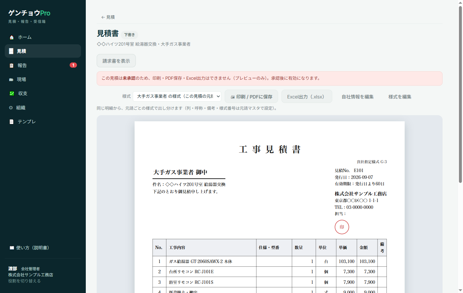Viewport: 463px width, 293px height.
Task: Click 貴社指定様式 G-3 text
Action: 372,162
